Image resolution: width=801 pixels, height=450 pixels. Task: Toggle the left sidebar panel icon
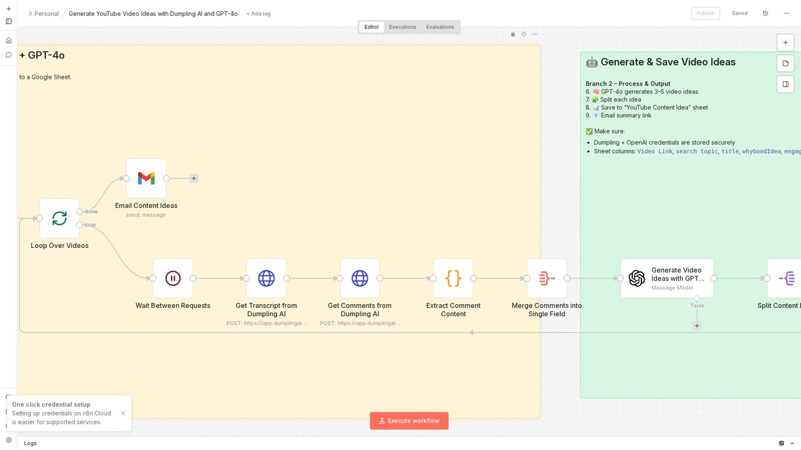point(9,21)
